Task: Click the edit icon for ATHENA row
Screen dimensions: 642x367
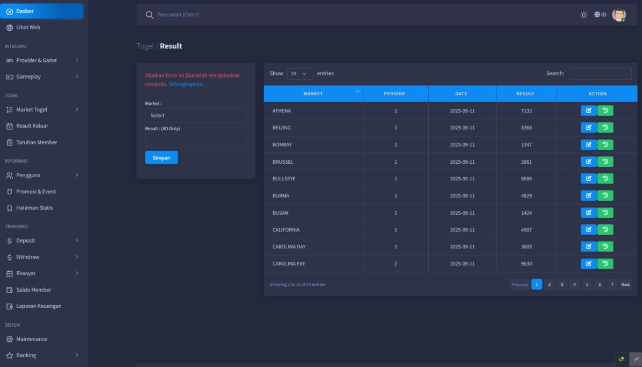Action: point(588,111)
